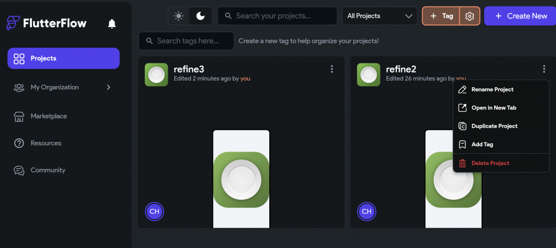
Task: Switch to light mode sun toggle
Action: (x=179, y=16)
